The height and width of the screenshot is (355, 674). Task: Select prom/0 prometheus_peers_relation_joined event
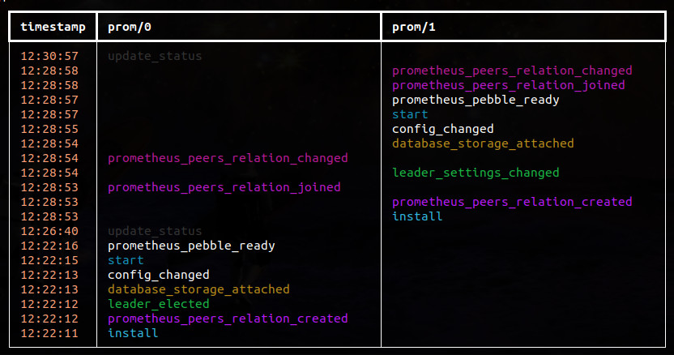click(224, 187)
